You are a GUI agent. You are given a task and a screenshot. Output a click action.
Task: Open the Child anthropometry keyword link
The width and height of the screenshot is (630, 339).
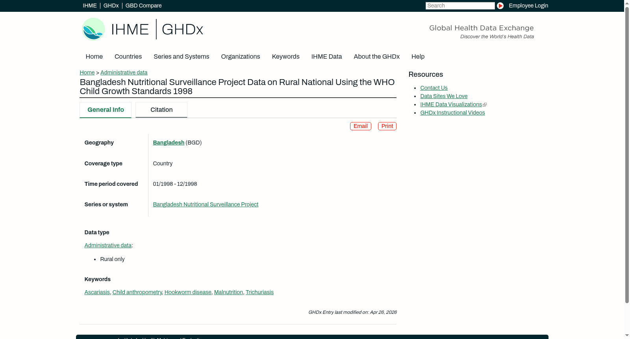[x=137, y=292]
